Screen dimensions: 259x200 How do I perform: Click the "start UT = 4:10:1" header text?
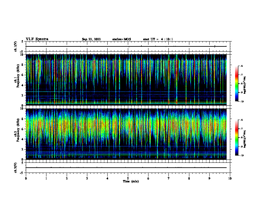pyautogui.click(x=158, y=39)
